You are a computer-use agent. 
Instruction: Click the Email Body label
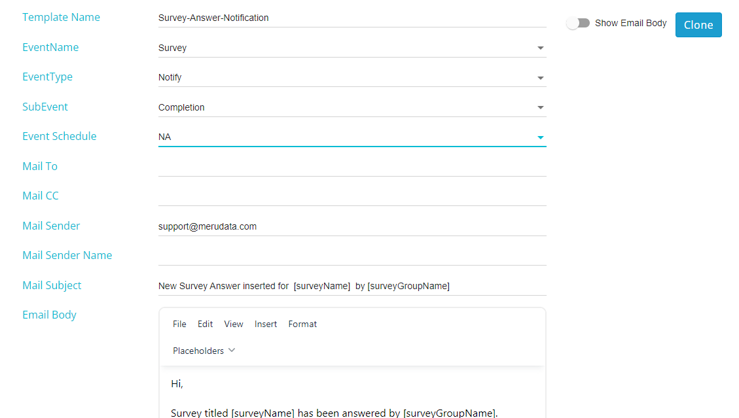50,315
